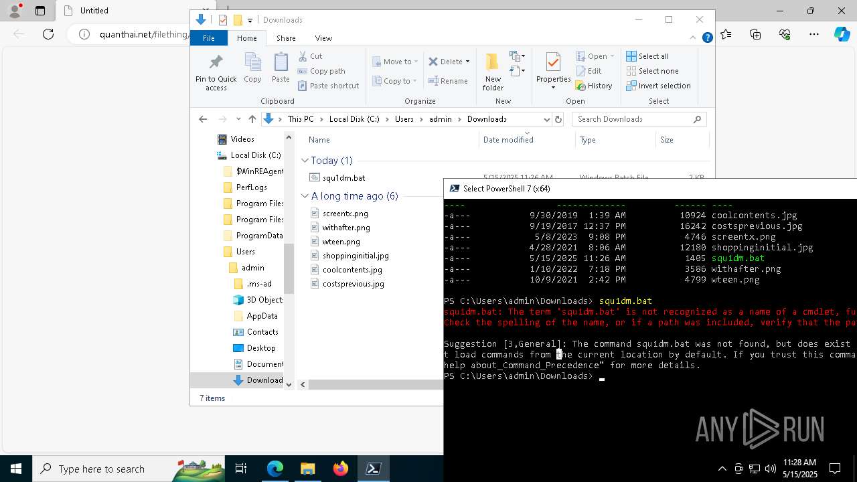Open Edge from the taskbar
The image size is (857, 482).
coord(275,469)
